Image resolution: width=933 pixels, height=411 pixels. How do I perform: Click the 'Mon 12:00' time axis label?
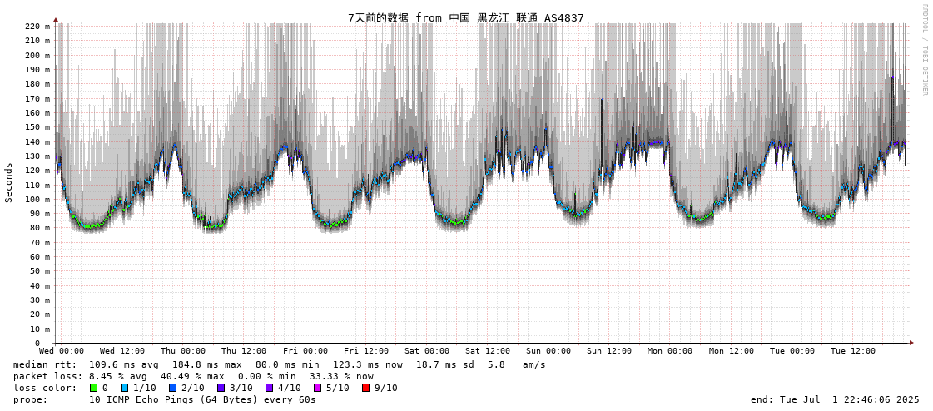[732, 351]
